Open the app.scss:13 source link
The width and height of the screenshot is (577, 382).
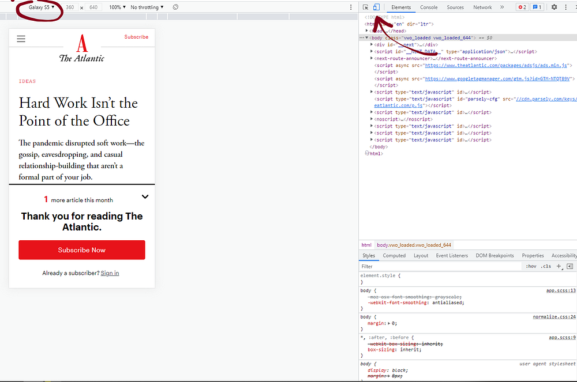[561, 290]
